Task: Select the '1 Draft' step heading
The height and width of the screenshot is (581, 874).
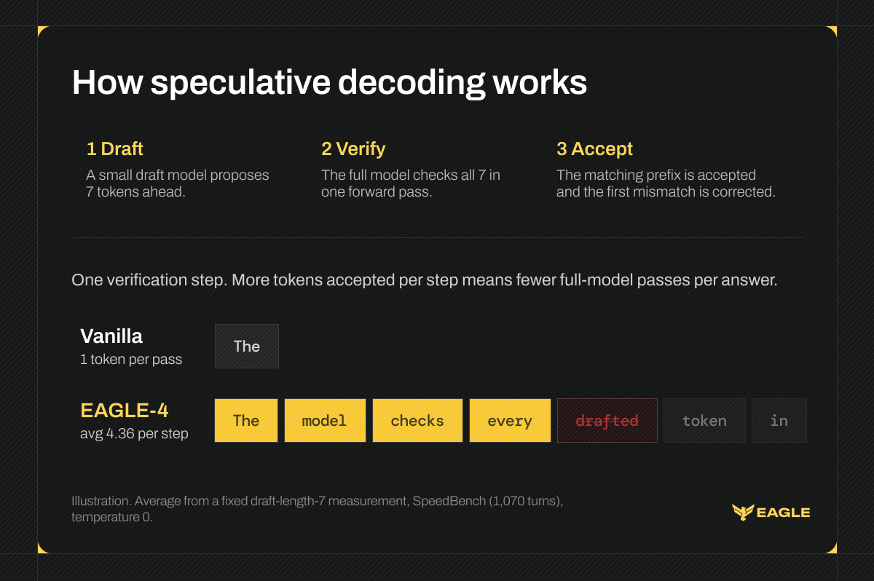Action: pos(114,149)
